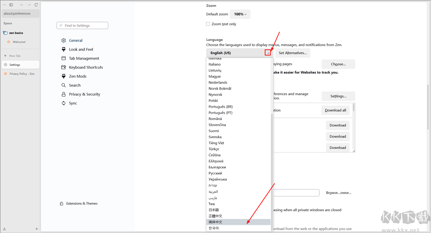Image resolution: width=431 pixels, height=233 pixels.
Task: Reload the page with the refresh icon
Action: [36, 5]
